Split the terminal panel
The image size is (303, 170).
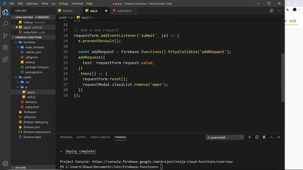point(257,137)
